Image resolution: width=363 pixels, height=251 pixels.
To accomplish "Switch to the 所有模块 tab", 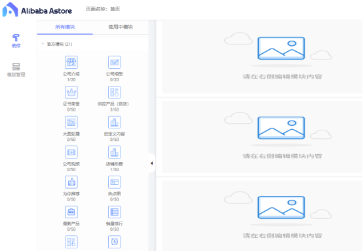I will (x=65, y=27).
